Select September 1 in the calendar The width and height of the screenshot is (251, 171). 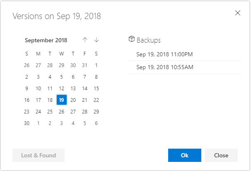(96, 65)
